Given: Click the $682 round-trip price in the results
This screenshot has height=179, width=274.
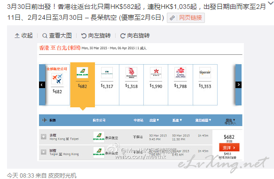Looking at the screenshot, I should click(x=229, y=137).
